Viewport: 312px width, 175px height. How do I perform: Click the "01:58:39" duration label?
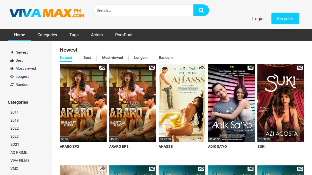pyautogui.click(x=264, y=139)
